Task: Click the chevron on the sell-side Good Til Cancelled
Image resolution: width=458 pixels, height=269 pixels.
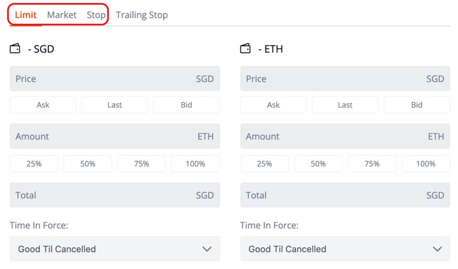Action: pos(438,249)
